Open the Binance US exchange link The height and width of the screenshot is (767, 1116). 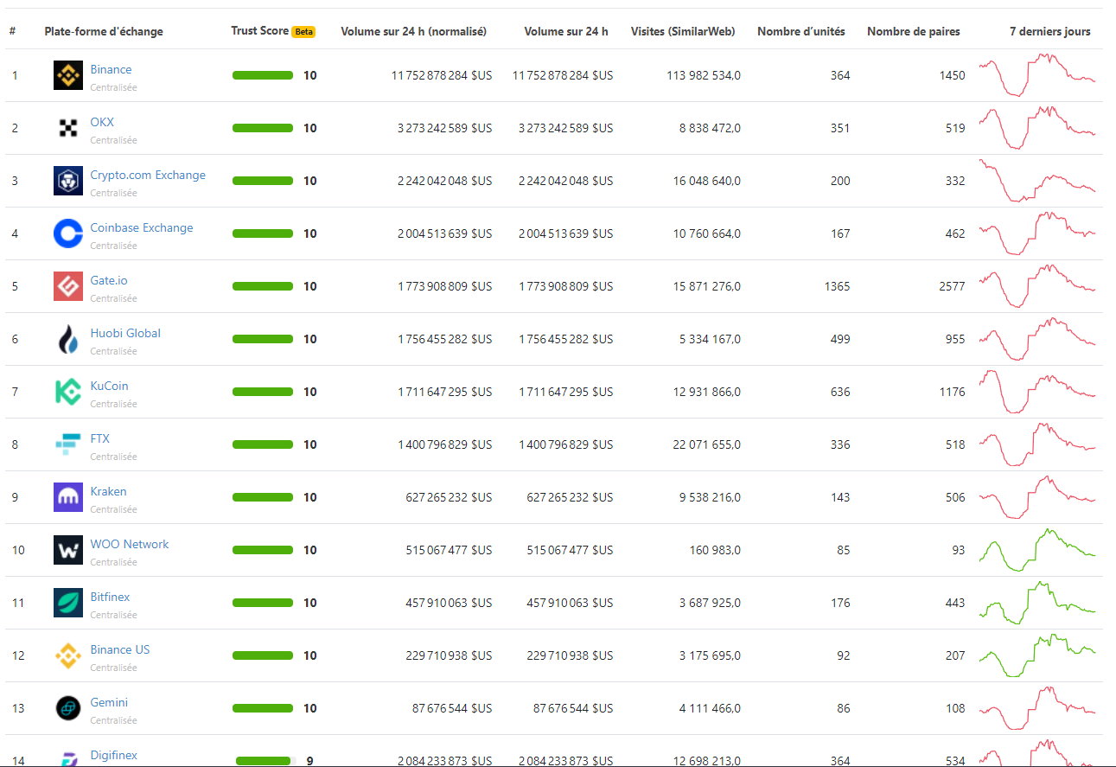tap(119, 649)
